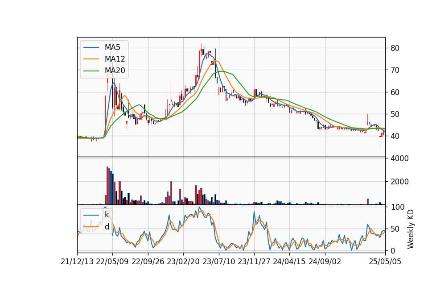
Task: Click the 80 price axis label
Action: [395, 48]
